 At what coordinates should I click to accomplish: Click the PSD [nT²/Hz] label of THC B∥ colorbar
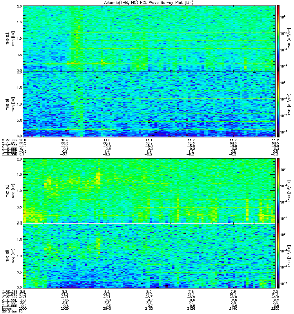pos(289,256)
